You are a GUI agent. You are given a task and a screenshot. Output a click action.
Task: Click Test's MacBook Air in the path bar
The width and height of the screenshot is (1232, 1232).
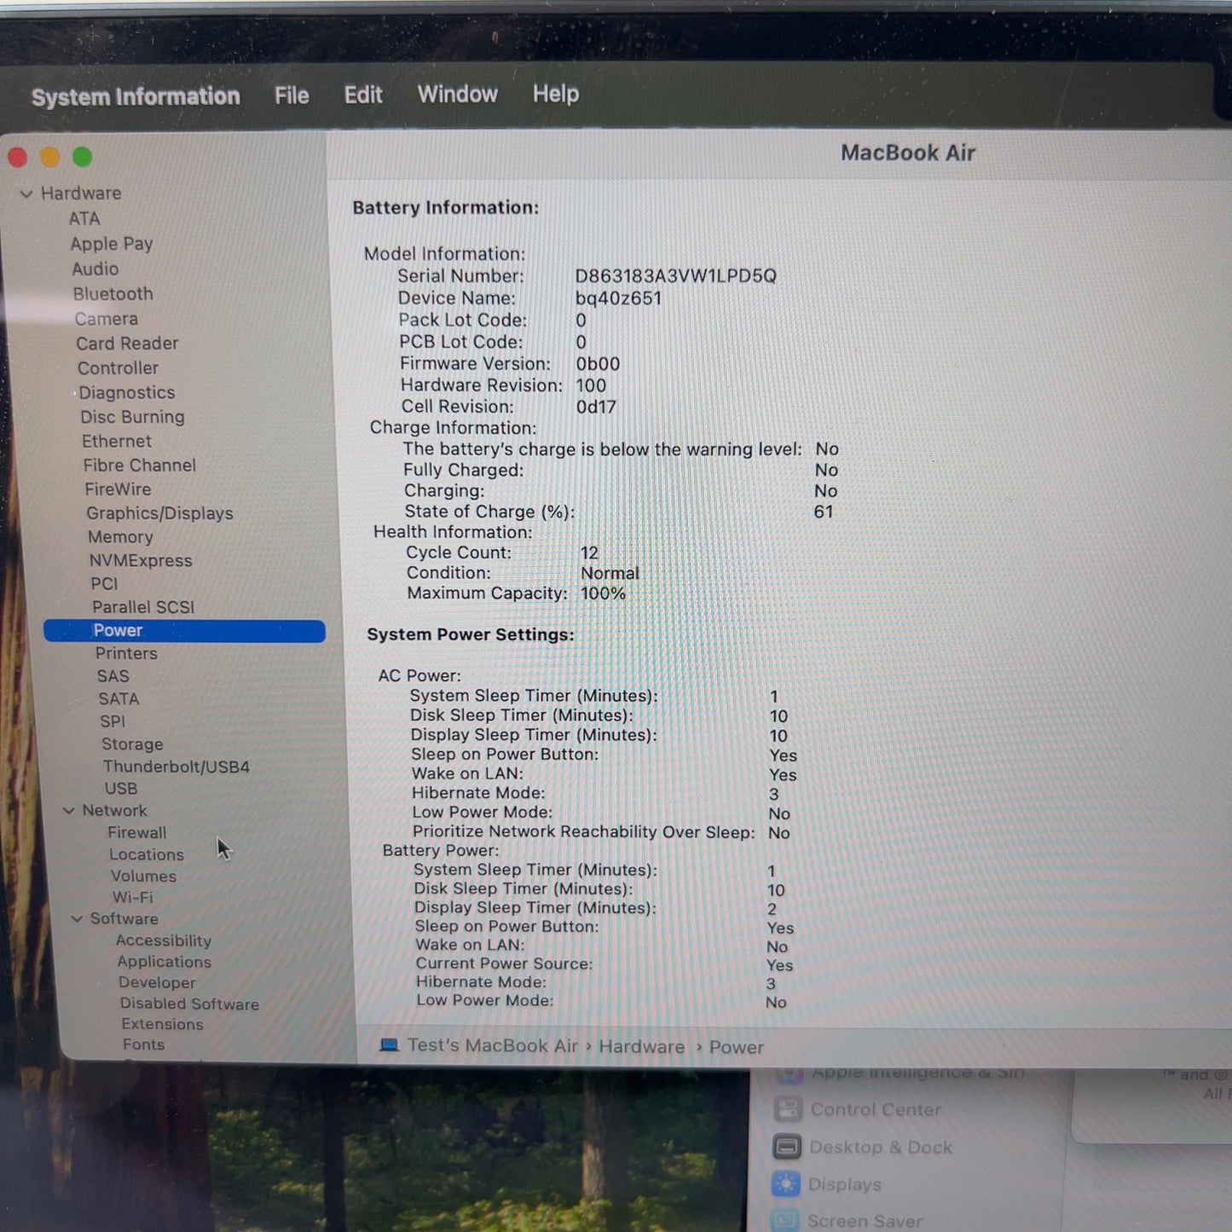point(493,1045)
